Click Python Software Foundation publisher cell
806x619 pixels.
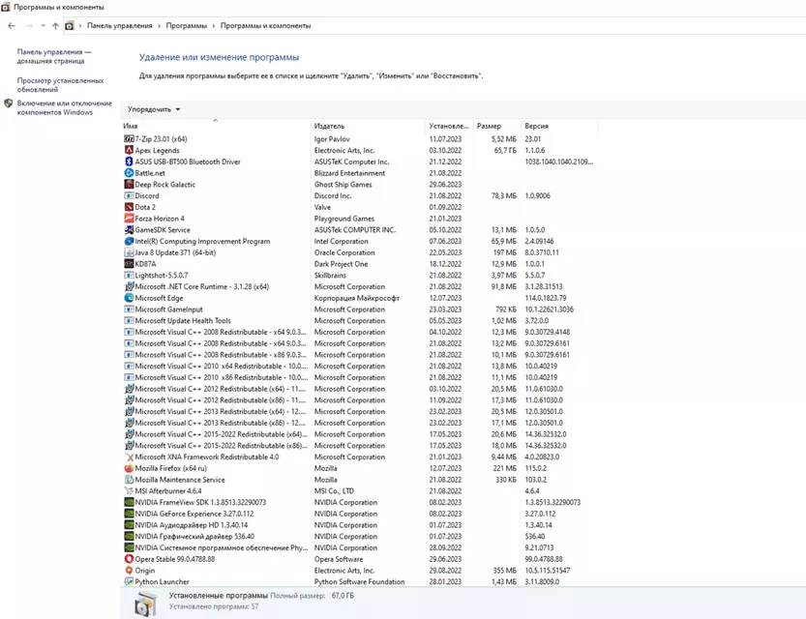[x=359, y=581]
